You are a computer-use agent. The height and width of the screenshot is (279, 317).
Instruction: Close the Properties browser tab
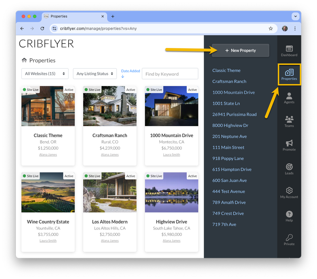103,16
